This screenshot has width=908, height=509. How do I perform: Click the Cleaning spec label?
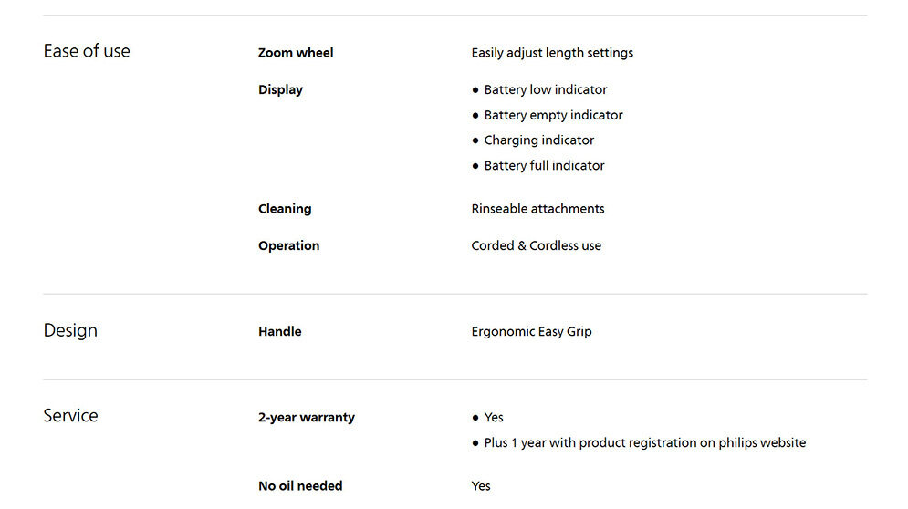point(285,209)
